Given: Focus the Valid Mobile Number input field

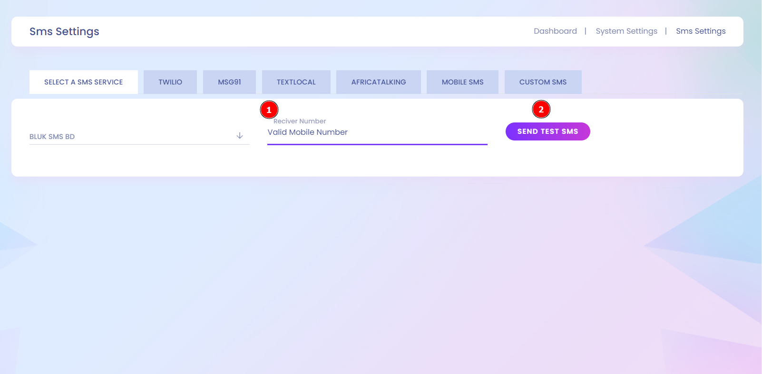Looking at the screenshot, I should point(377,132).
